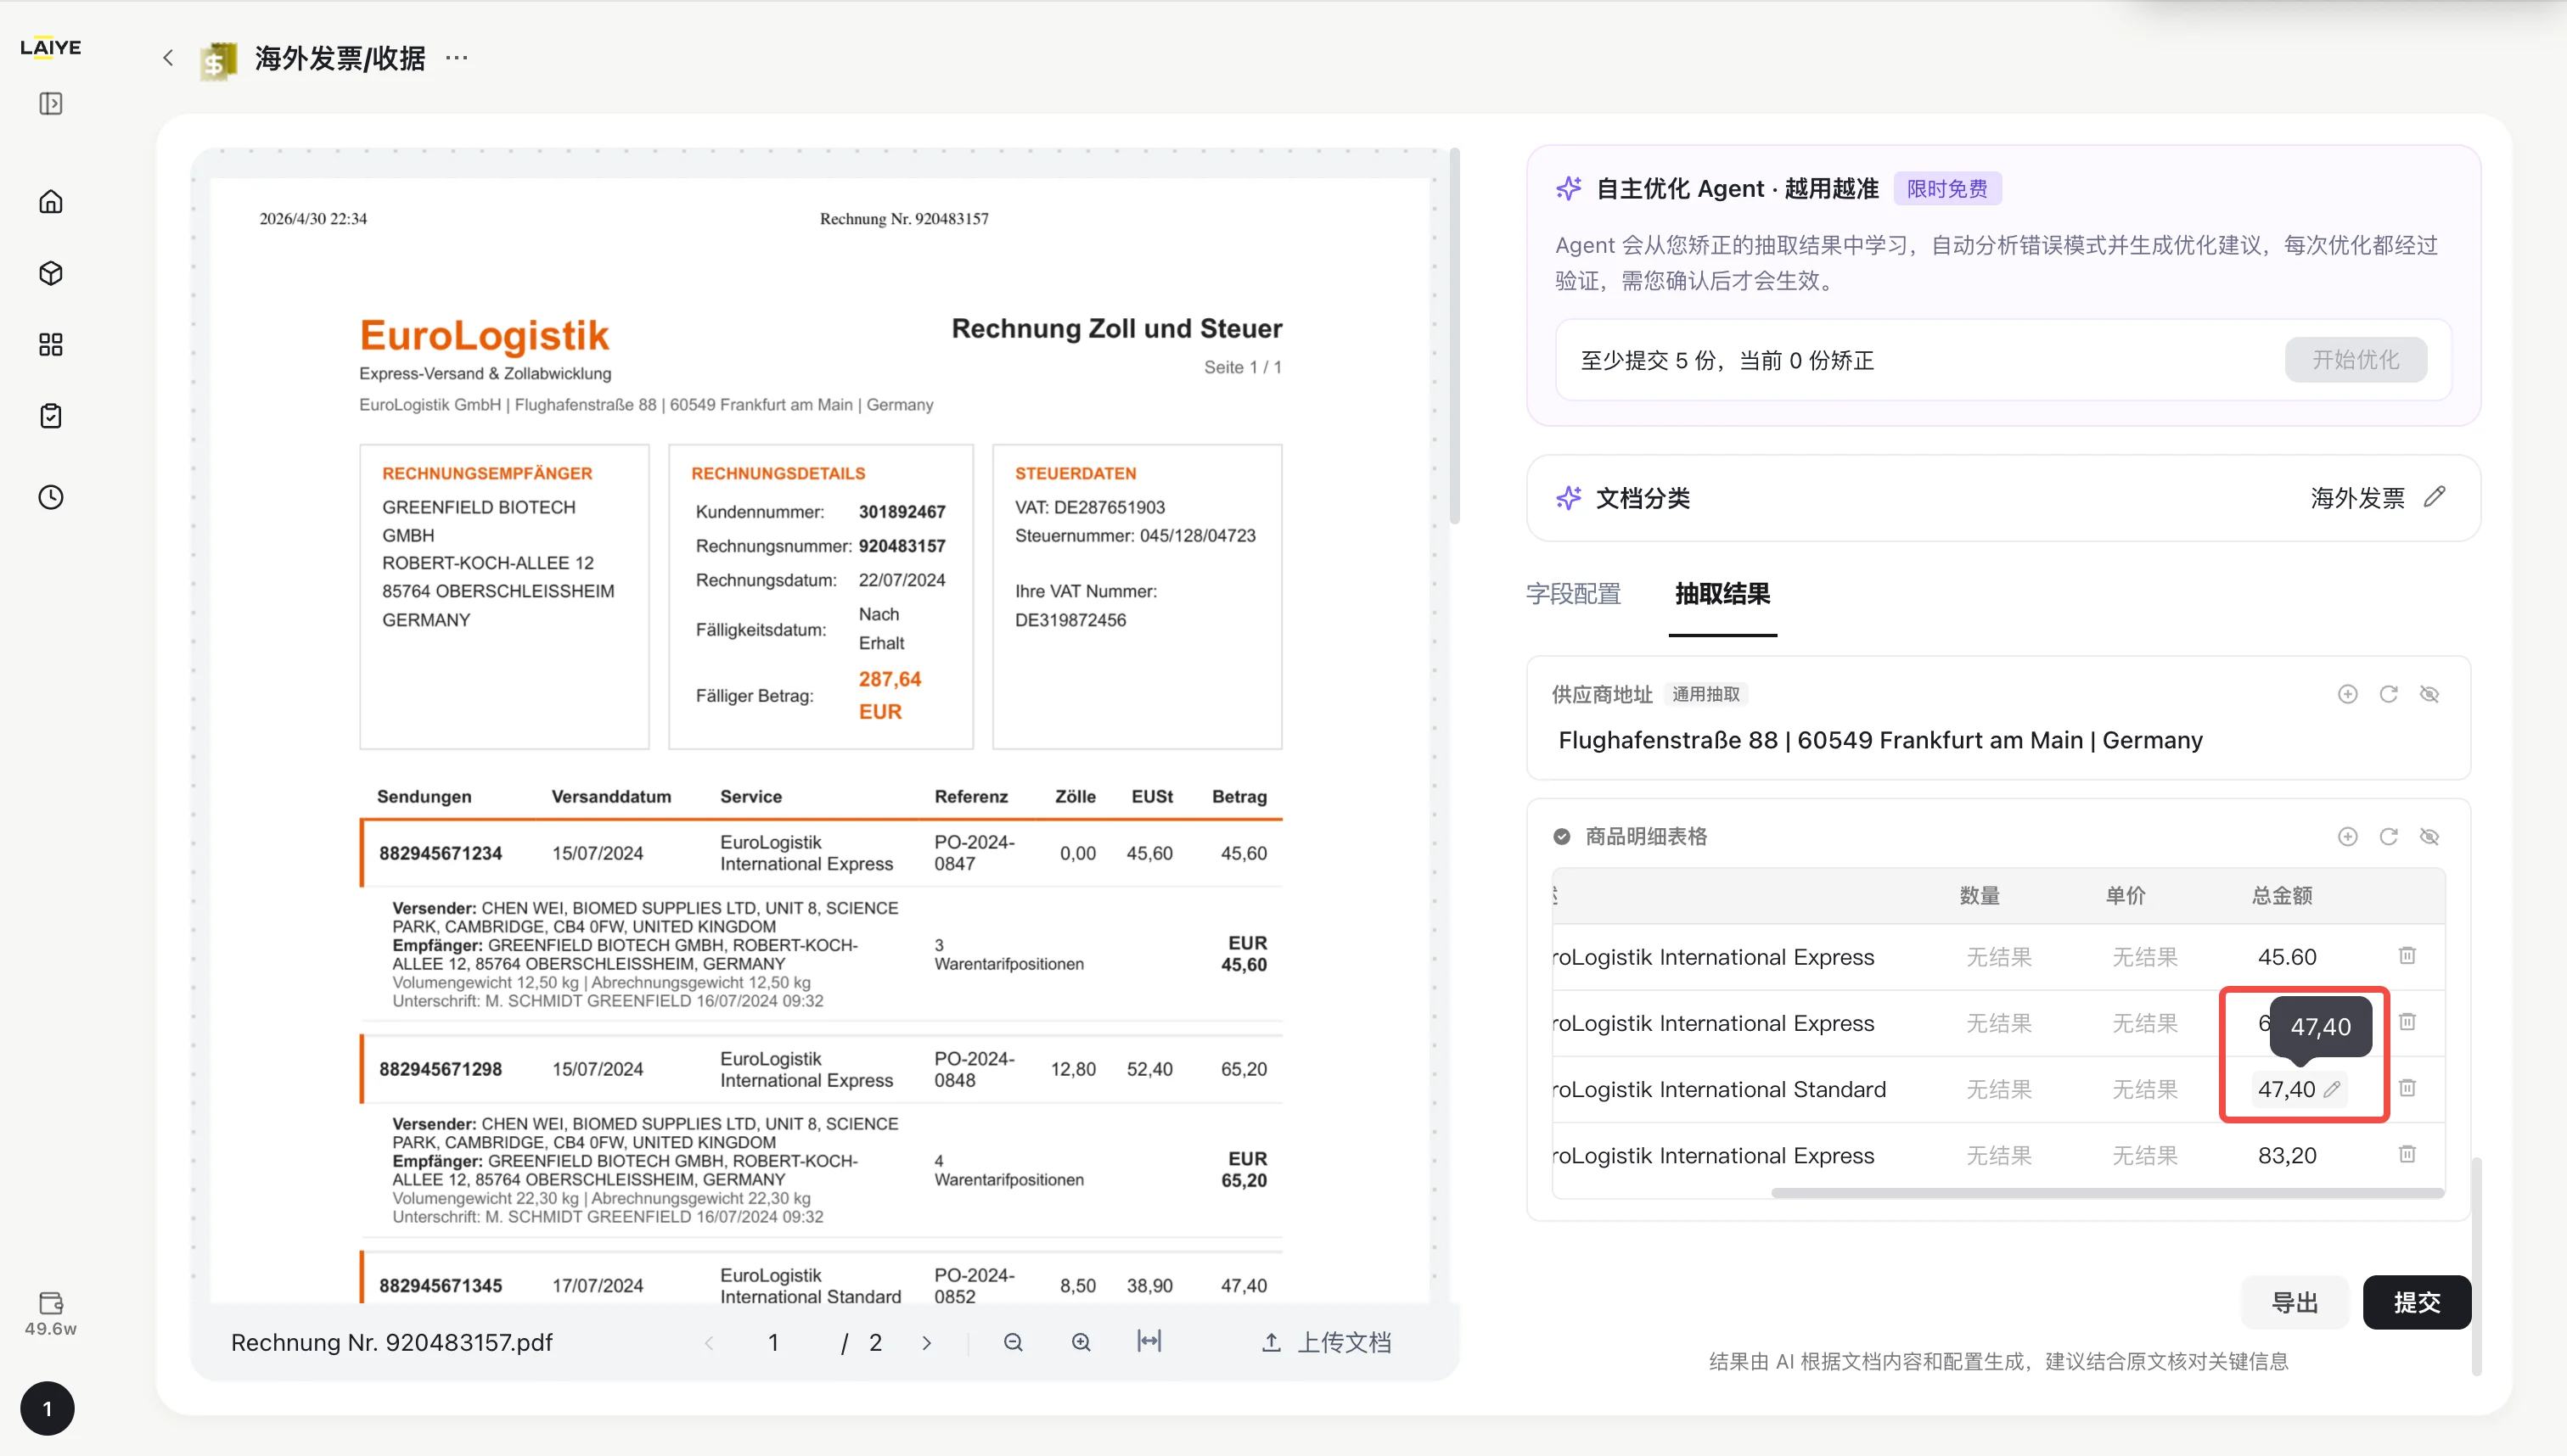Screen dimensions: 2567x1456
Task: Click the 总金额 column header
Action: (x=2282, y=895)
